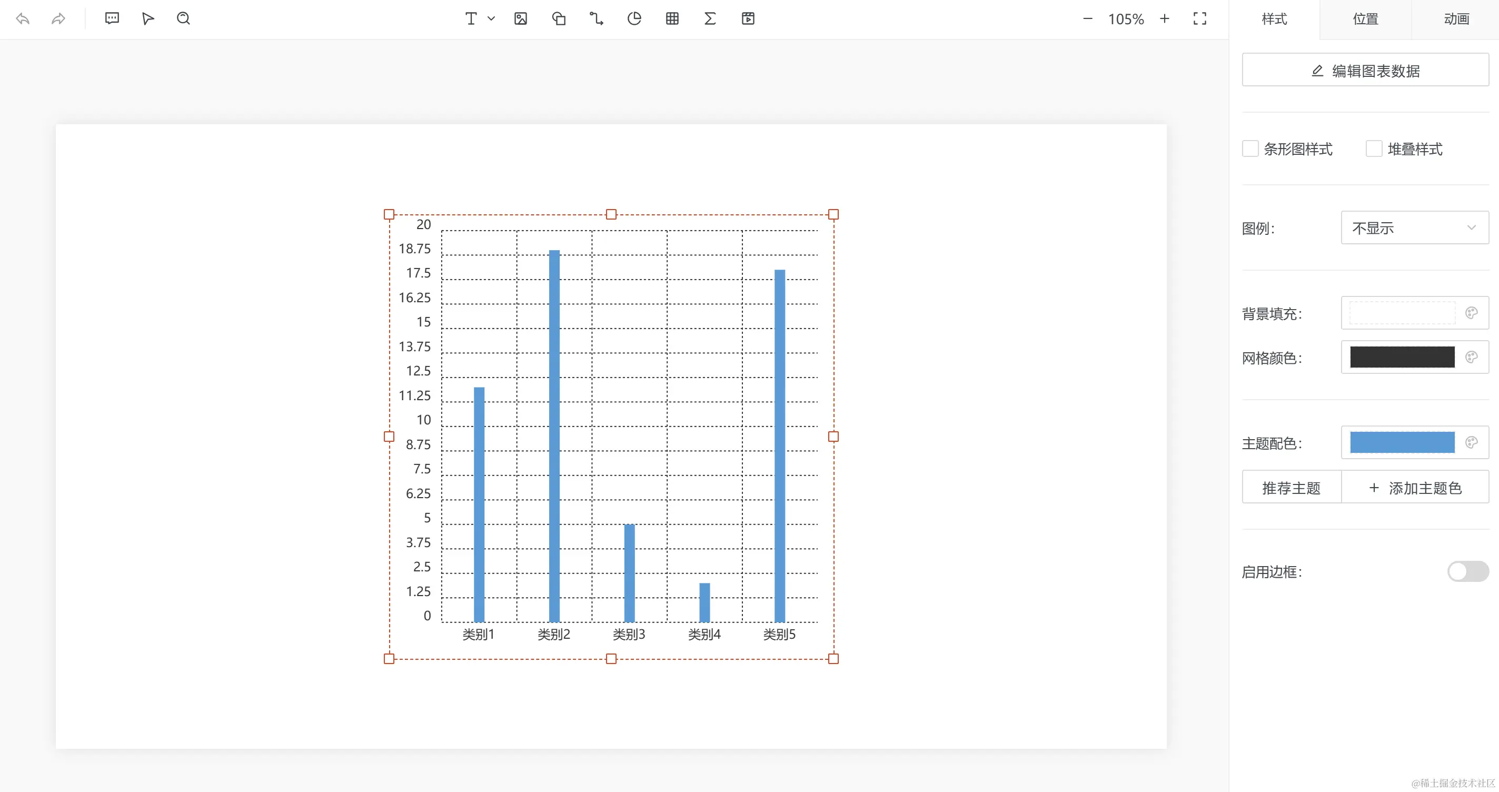Open the selection pane cursor icon
Image resolution: width=1499 pixels, height=792 pixels.
pos(148,18)
